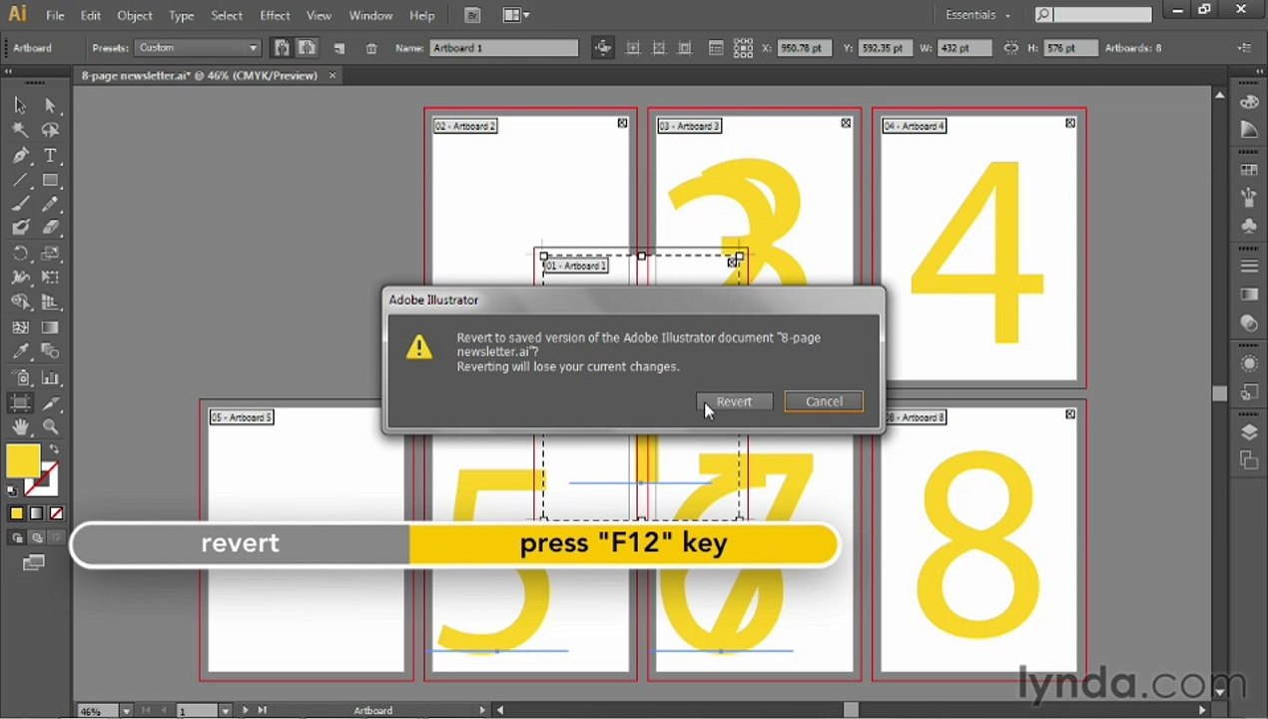This screenshot has width=1268, height=719.
Task: Select the Blob Brush tool
Action: tap(20, 228)
